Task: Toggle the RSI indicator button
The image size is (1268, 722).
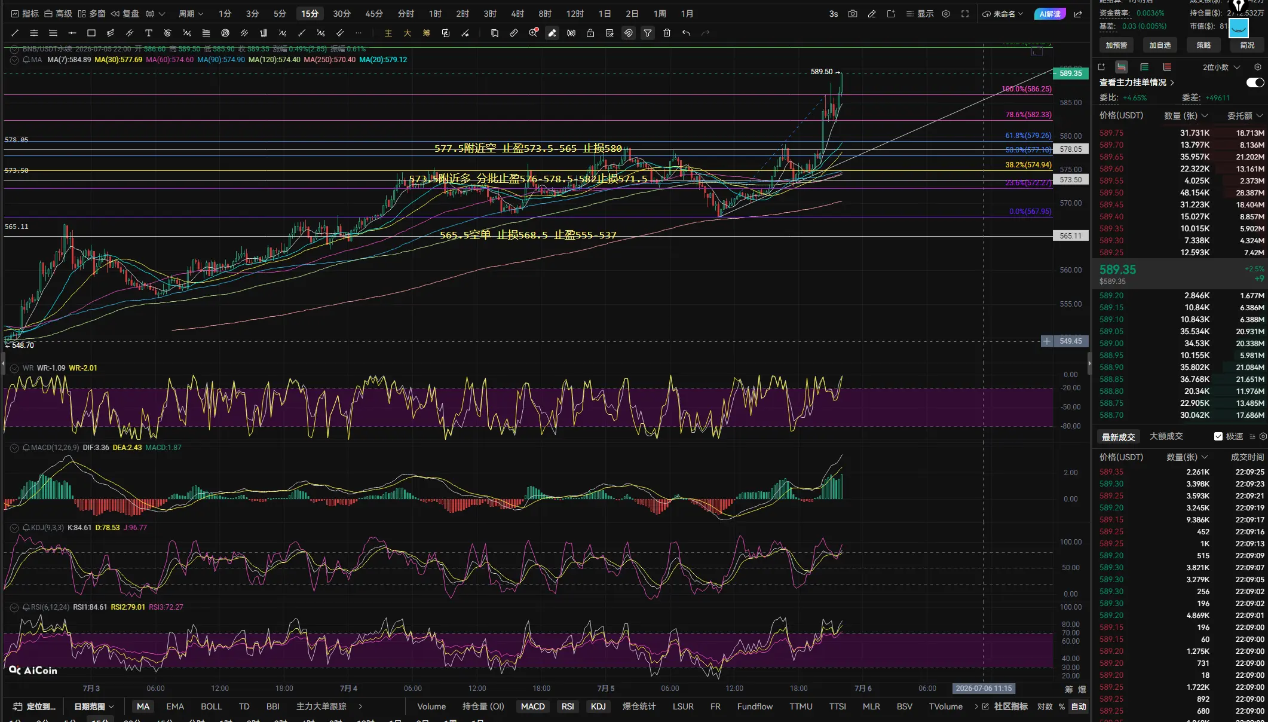Action: click(568, 706)
